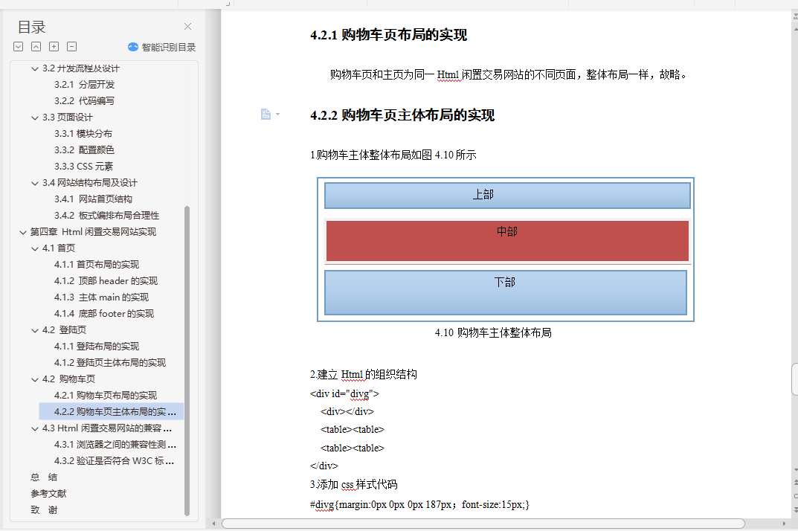
Task: Click the expand-all down-arrow icon under 目录
Action: 19,47
